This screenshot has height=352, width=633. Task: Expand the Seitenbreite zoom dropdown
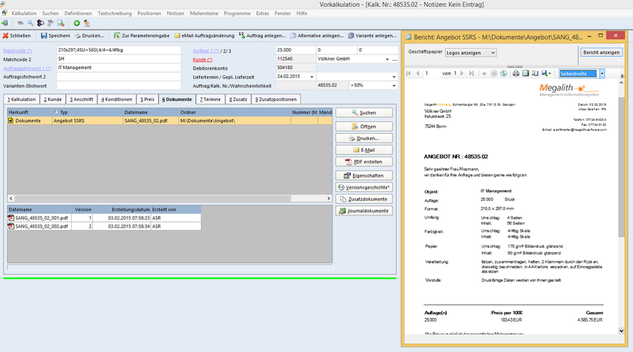click(602, 74)
